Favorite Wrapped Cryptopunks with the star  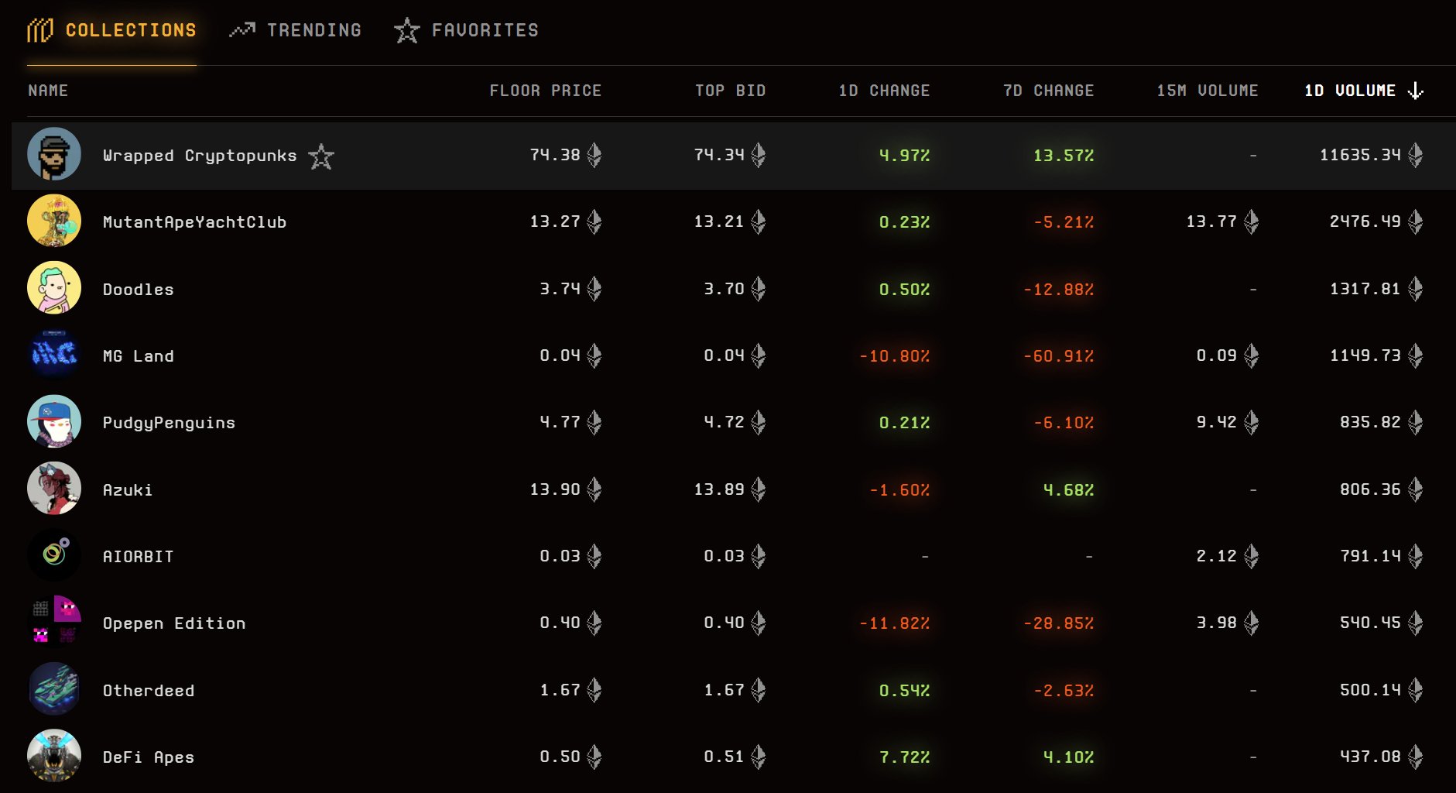(x=321, y=156)
